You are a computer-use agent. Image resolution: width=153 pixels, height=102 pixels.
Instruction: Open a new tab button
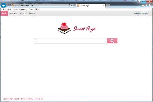(108, 6)
